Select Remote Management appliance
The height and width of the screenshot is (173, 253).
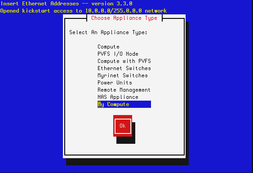[124, 90]
